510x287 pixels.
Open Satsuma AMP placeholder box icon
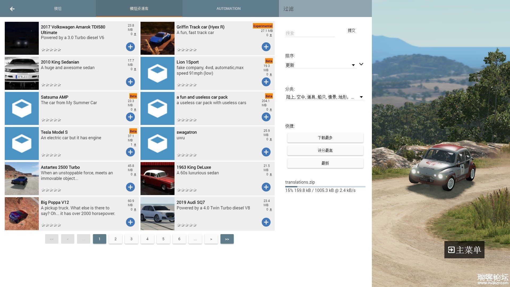tap(22, 108)
